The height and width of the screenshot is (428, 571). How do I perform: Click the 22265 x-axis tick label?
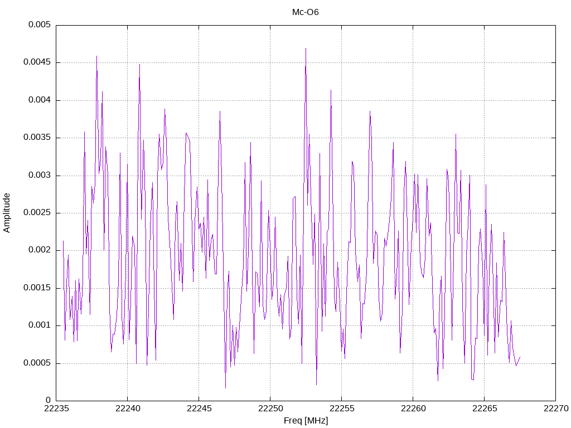(x=485, y=408)
